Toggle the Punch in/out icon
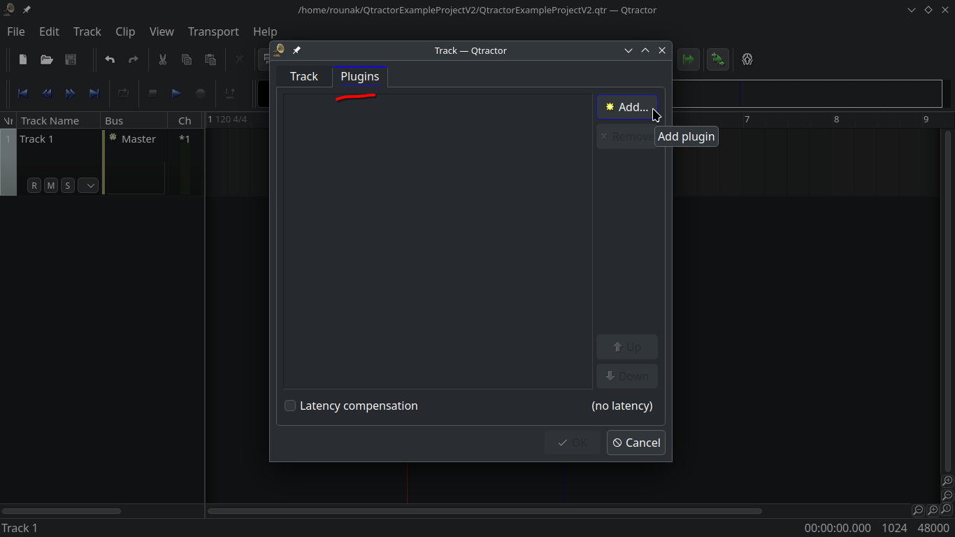The height and width of the screenshot is (537, 955). point(229,94)
